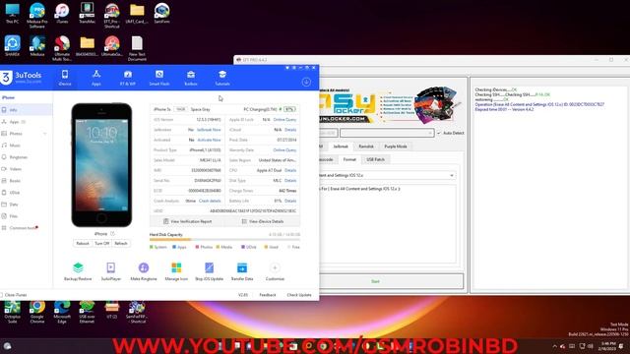This screenshot has height=354, width=630.
Task: Open Tutorials in 3uTools top bar
Action: pyautogui.click(x=222, y=78)
